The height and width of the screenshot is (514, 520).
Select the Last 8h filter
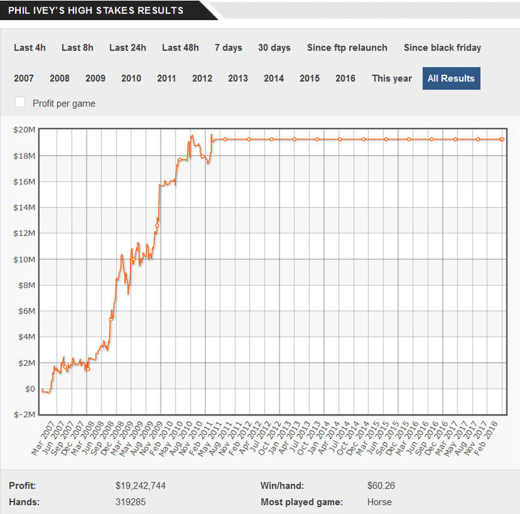click(x=77, y=47)
